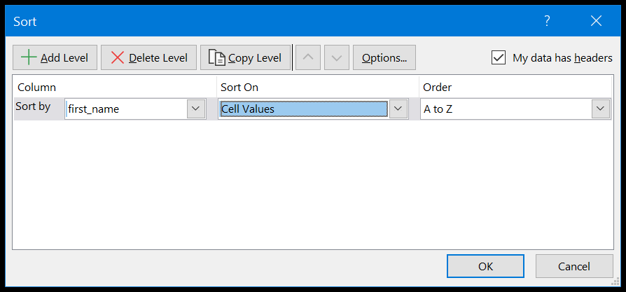Close the Sort dialog with X
Screen dimensions: 626x292
point(596,21)
